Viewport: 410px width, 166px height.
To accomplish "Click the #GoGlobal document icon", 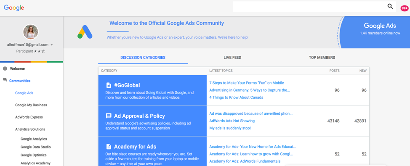I will click(109, 85).
